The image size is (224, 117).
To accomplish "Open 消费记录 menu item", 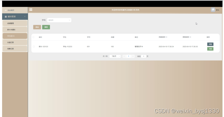I will [x=15, y=49].
